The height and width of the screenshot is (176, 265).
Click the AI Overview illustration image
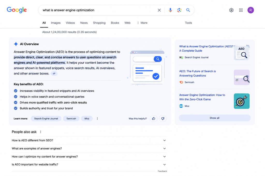[147, 67]
